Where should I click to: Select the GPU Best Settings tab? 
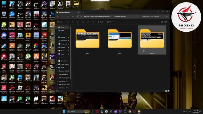(x=68, y=12)
